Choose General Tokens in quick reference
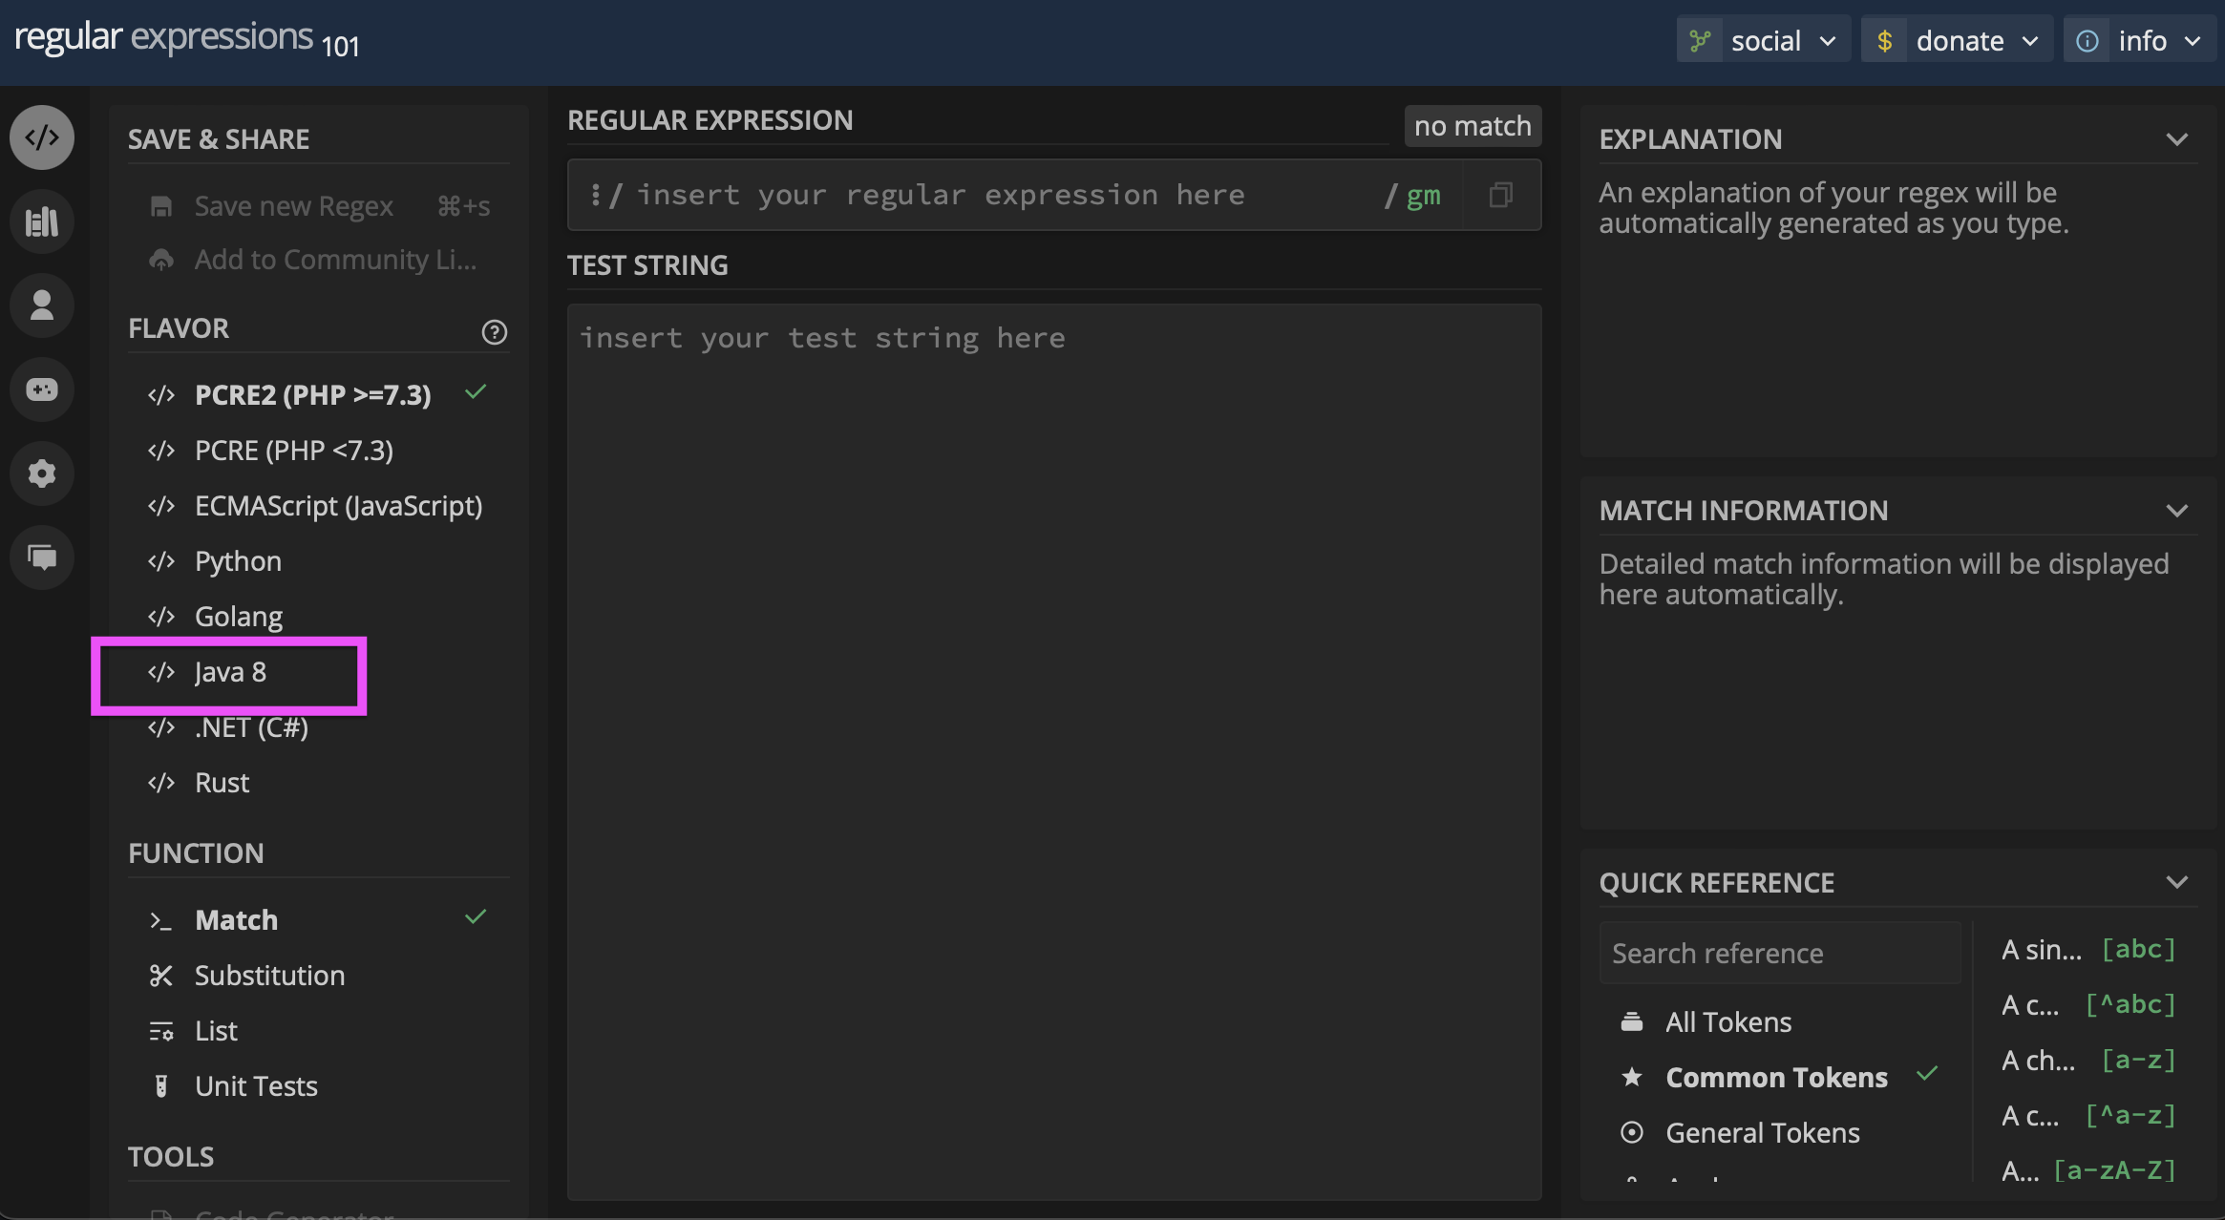This screenshot has width=2225, height=1220. (1762, 1133)
